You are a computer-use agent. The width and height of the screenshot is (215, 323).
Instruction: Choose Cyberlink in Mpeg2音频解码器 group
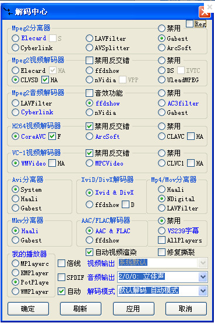[16, 113]
